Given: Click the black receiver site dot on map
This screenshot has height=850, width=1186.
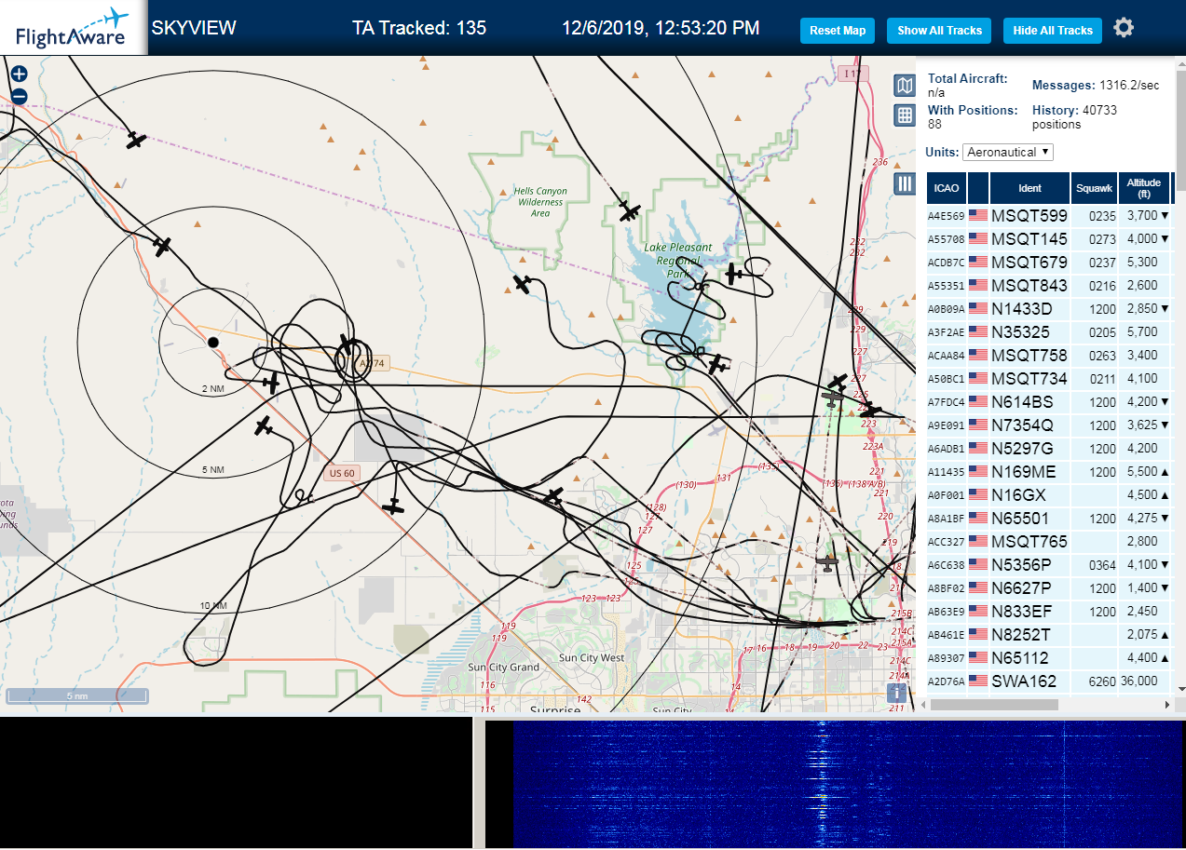Looking at the screenshot, I should point(212,343).
